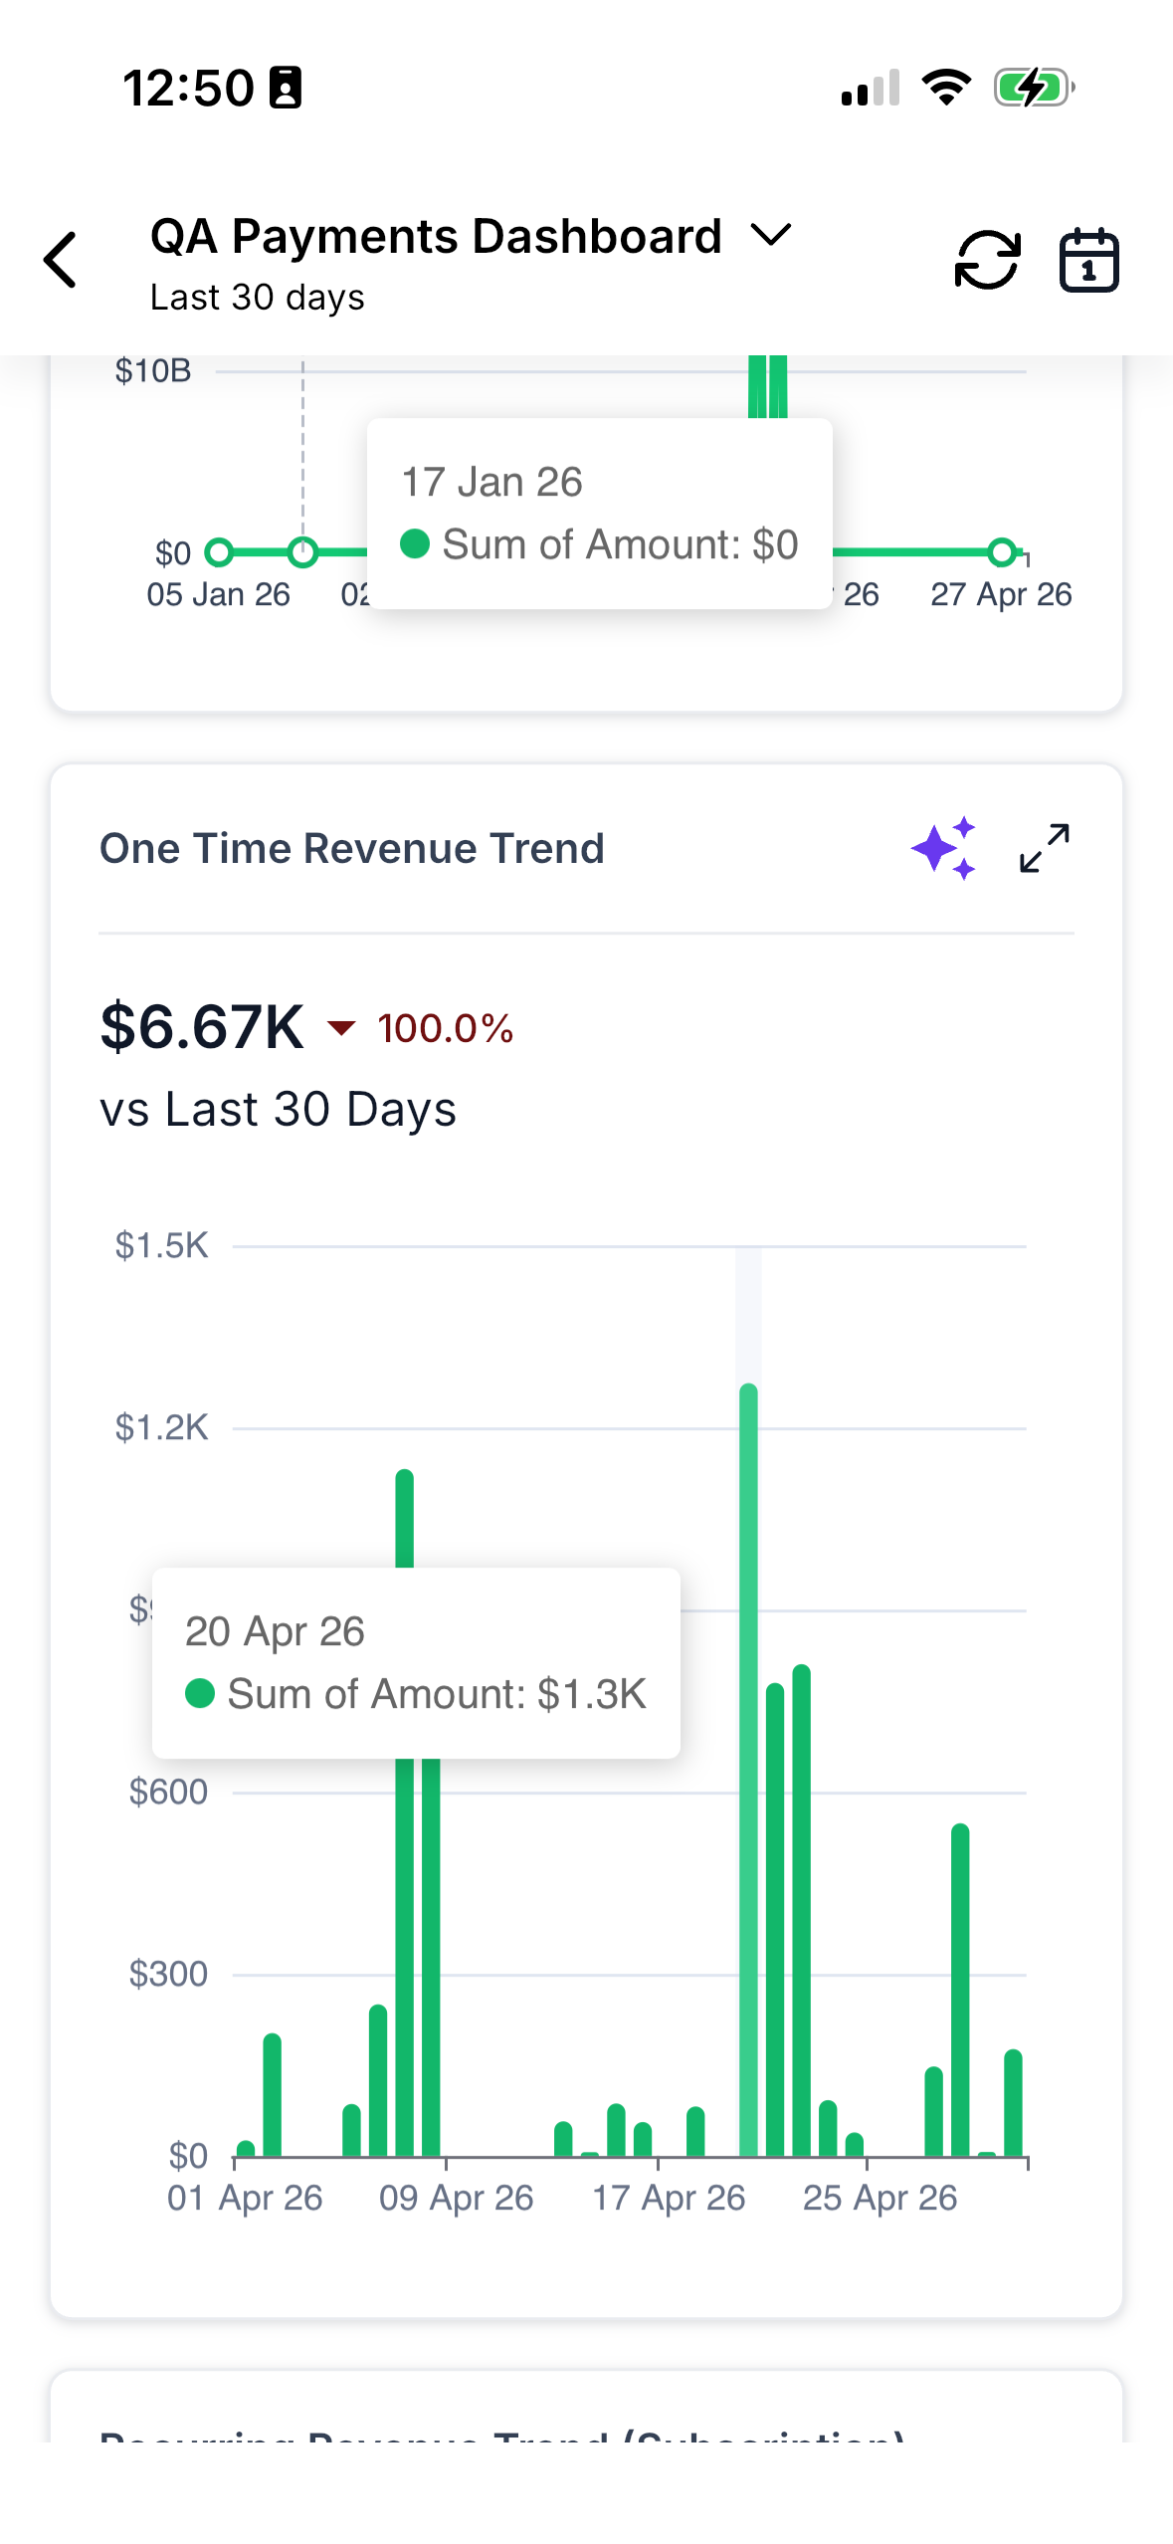Tap the battery charging status icon
This screenshot has height=2544, width=1173.
1035,88
